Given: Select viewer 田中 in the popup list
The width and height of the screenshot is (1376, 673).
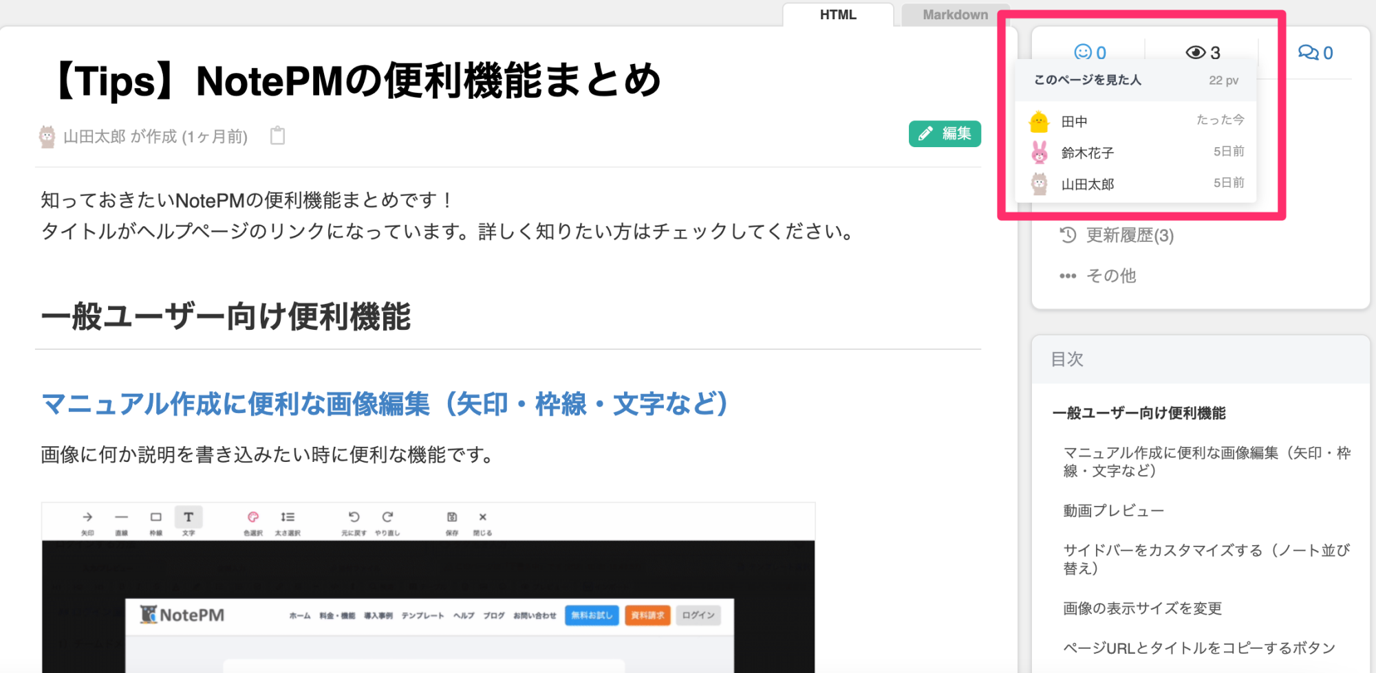Looking at the screenshot, I should (1136, 121).
